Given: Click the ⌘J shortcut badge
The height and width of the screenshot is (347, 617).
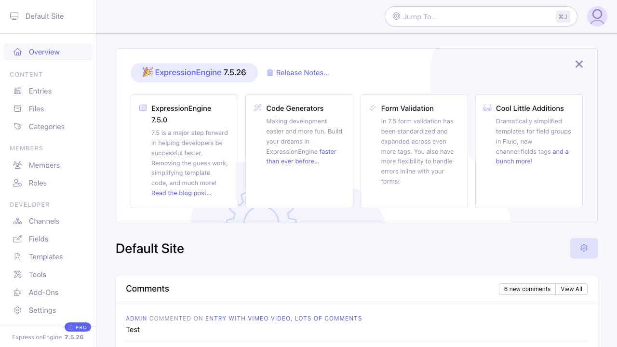Looking at the screenshot, I should pyautogui.click(x=563, y=16).
